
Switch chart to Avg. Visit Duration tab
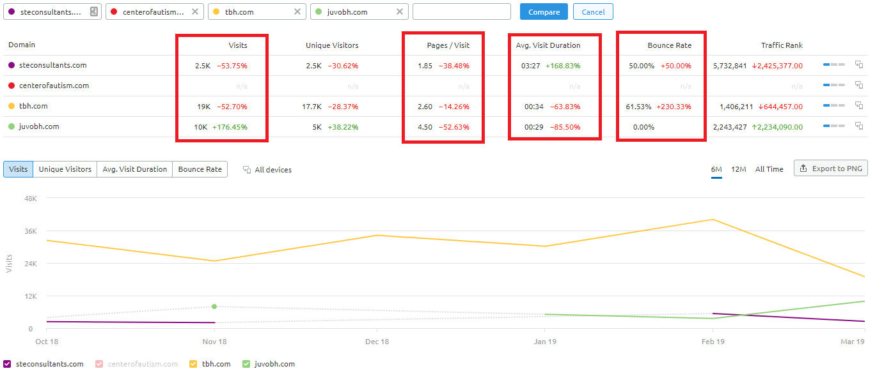point(134,169)
